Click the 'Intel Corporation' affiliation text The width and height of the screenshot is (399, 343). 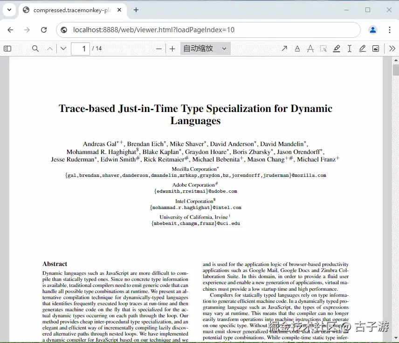coord(194,201)
